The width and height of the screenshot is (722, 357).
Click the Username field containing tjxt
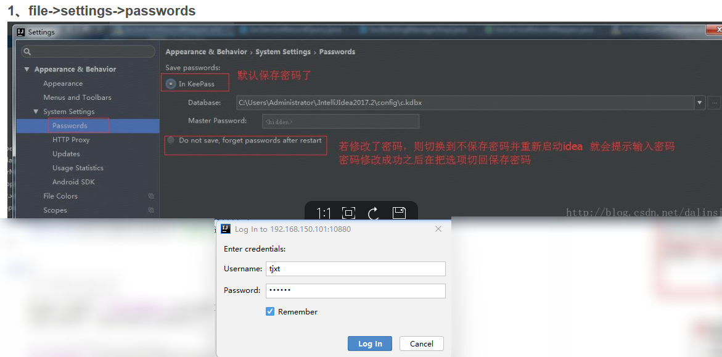[x=356, y=268]
